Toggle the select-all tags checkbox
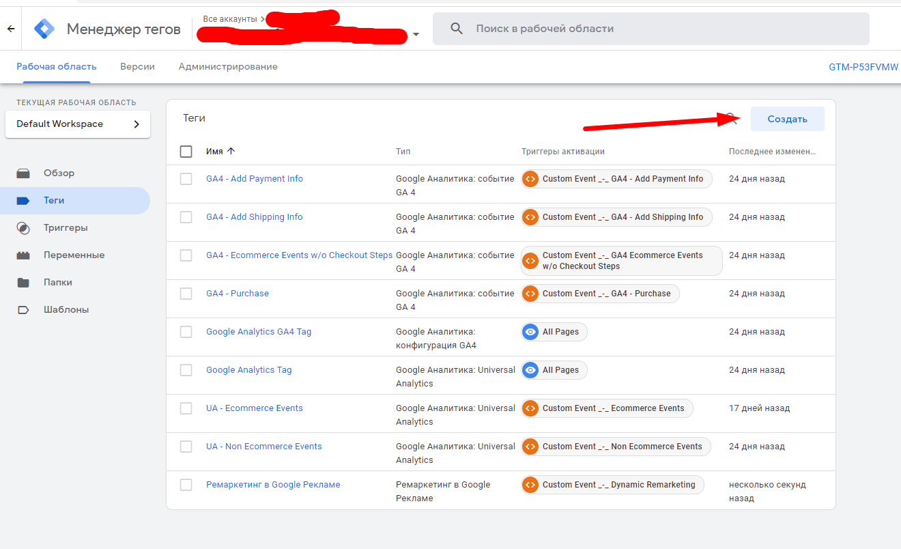This screenshot has height=549, width=901. [186, 152]
